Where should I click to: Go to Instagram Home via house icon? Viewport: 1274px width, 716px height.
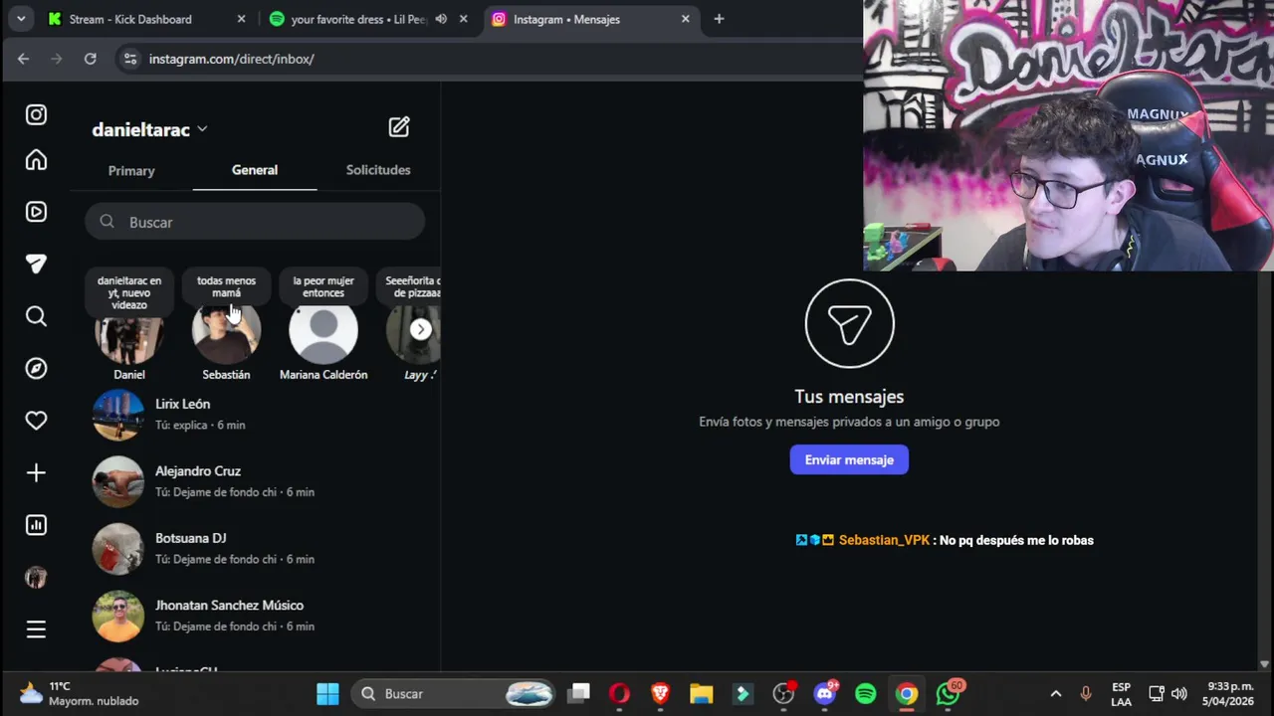click(x=36, y=160)
